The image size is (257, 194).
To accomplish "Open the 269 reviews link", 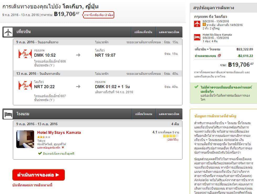I will 173,140.
